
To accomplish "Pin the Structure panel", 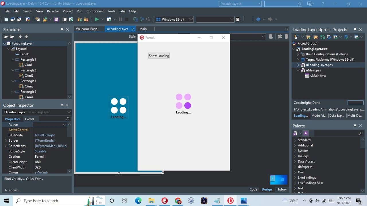I will (x=62, y=29).
